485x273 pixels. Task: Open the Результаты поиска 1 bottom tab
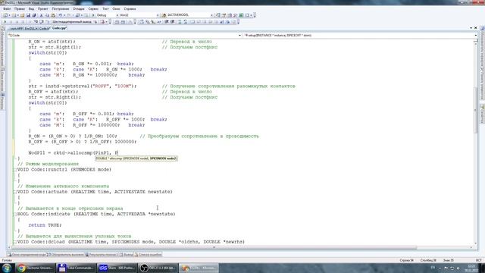coord(102,255)
